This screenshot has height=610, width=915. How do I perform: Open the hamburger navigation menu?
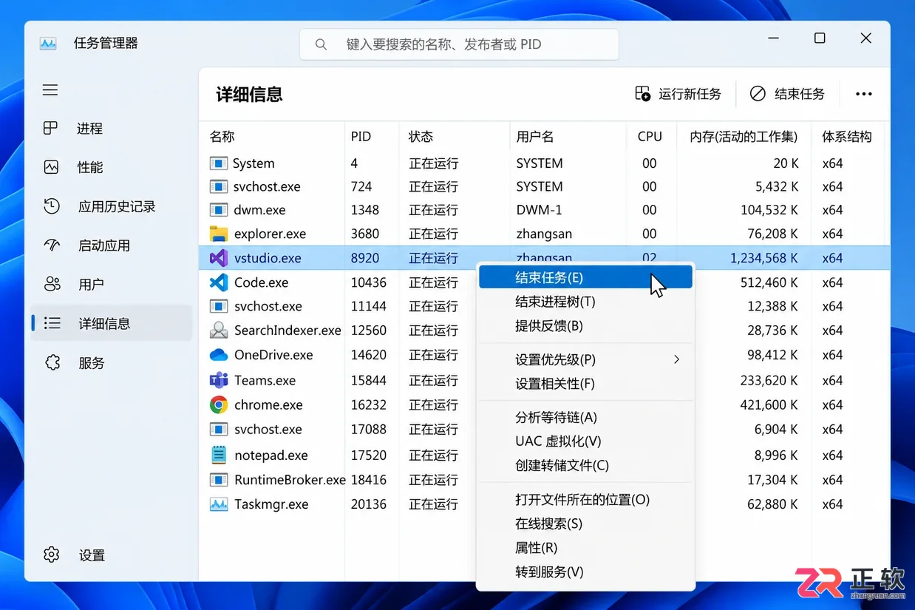(50, 90)
